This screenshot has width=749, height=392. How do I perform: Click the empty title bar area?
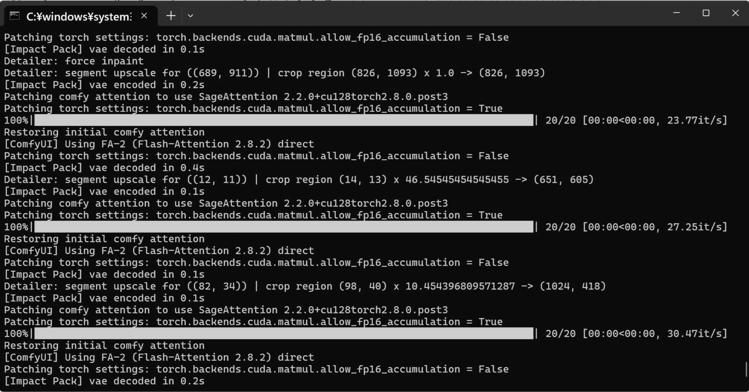pyautogui.click(x=431, y=14)
